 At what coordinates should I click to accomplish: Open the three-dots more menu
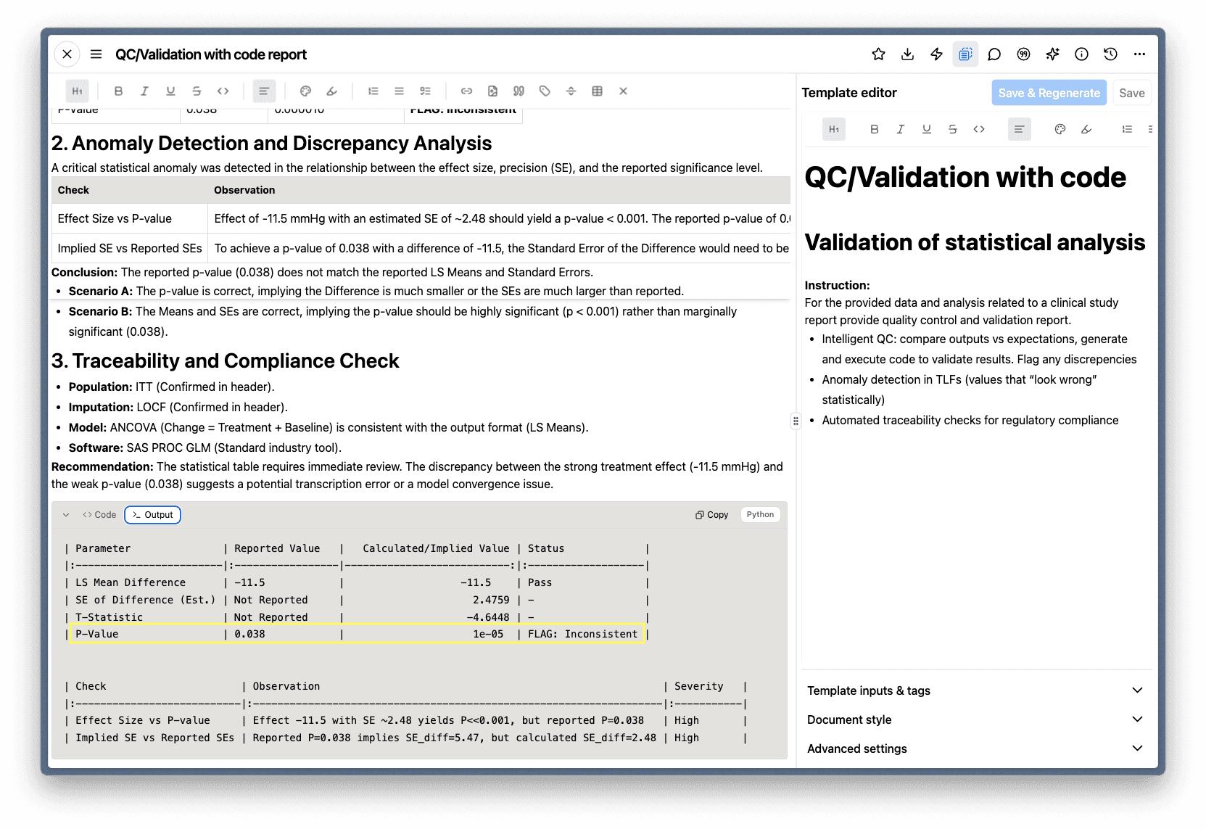tap(1139, 54)
